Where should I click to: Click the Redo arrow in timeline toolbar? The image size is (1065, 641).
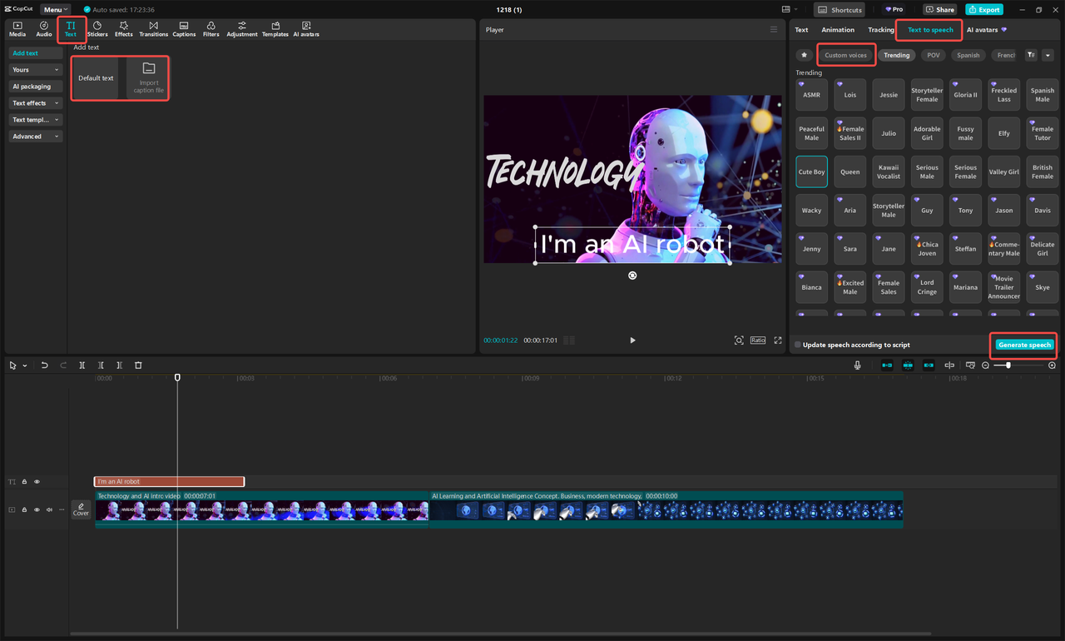click(x=63, y=365)
